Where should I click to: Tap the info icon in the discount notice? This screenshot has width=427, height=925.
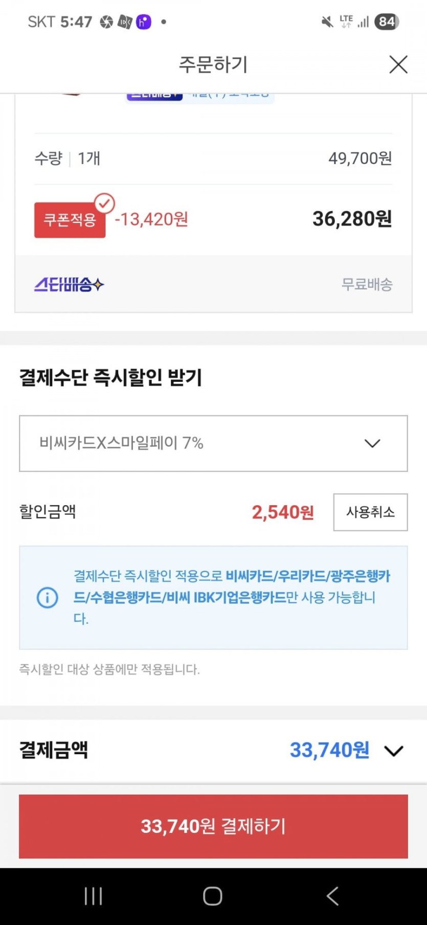47,598
